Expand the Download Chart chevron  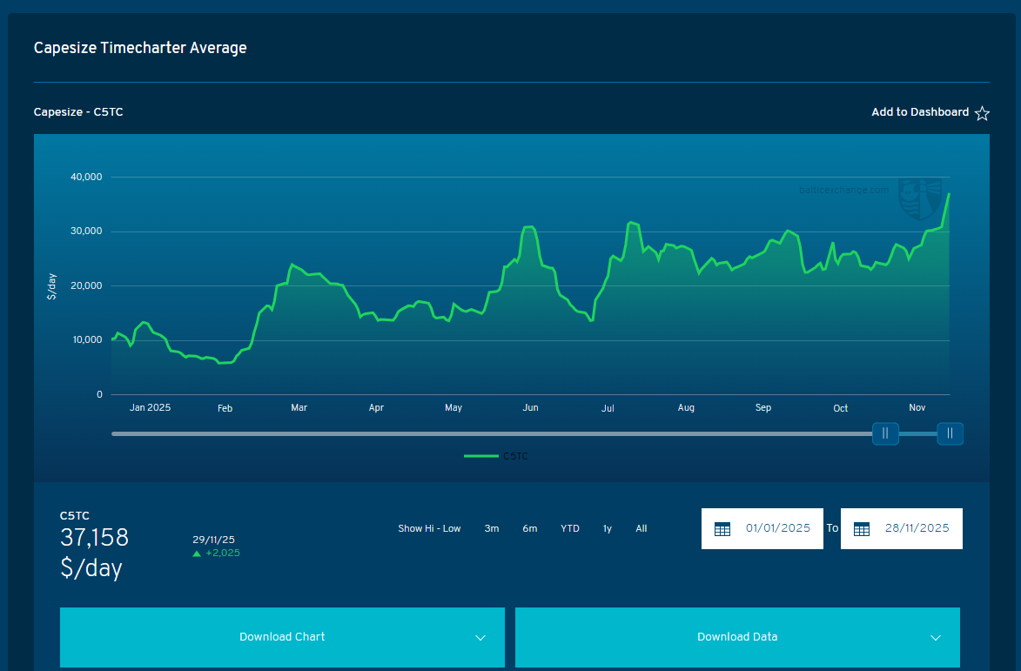tap(480, 638)
